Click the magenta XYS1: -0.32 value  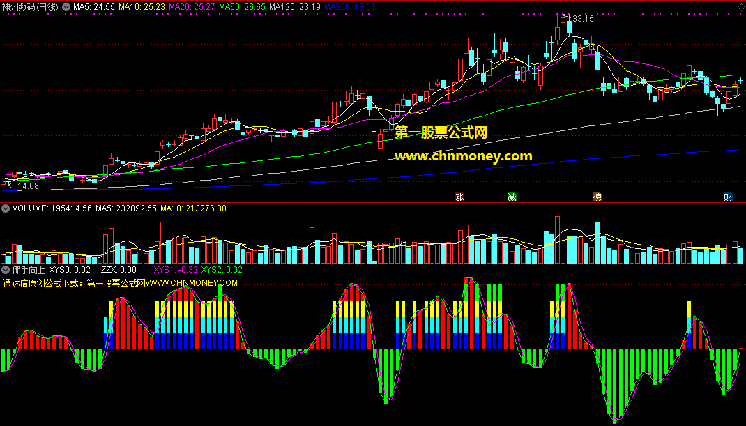176,270
